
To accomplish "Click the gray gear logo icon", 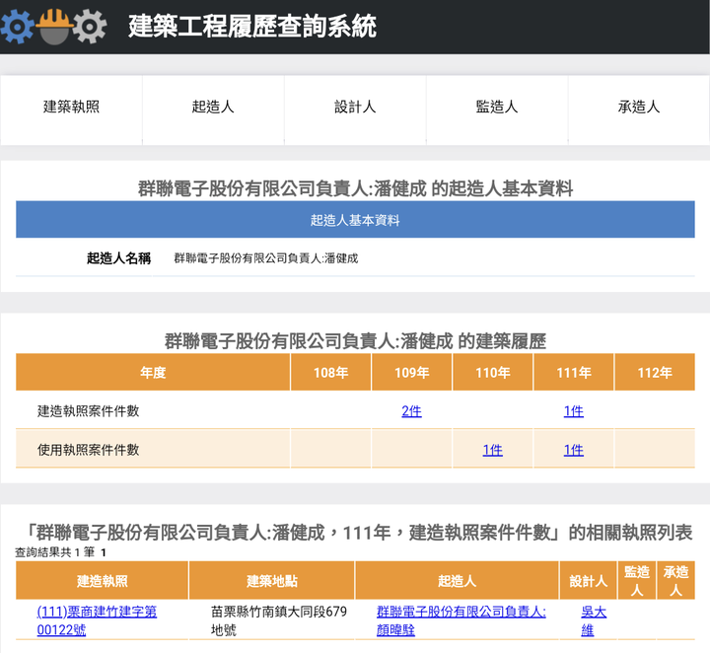I will [90, 27].
